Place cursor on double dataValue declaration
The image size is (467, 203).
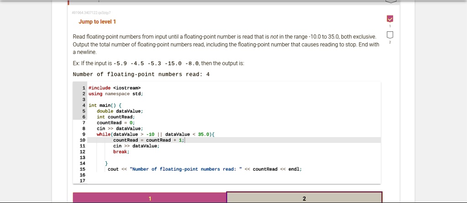(119, 111)
